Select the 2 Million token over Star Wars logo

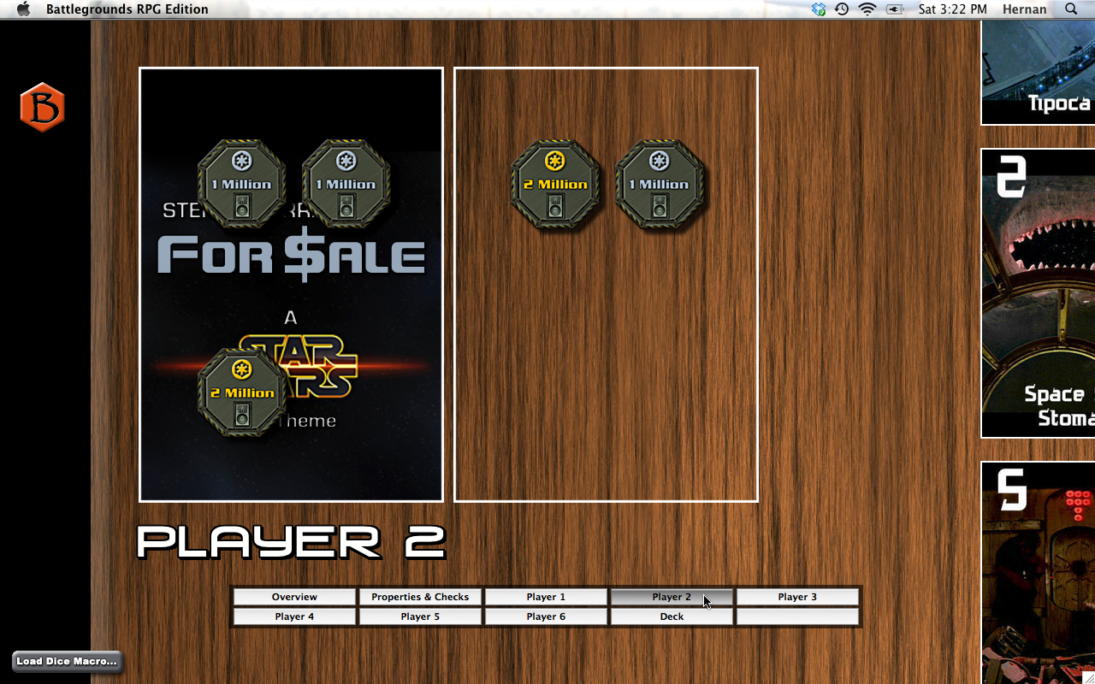[x=242, y=392]
